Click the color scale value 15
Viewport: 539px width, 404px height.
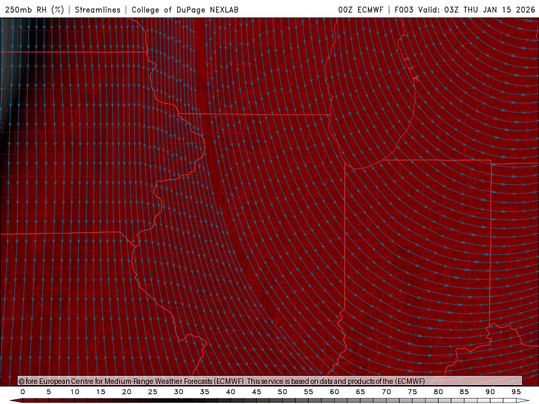tap(100, 392)
